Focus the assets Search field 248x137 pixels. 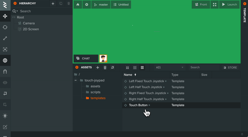(204, 67)
